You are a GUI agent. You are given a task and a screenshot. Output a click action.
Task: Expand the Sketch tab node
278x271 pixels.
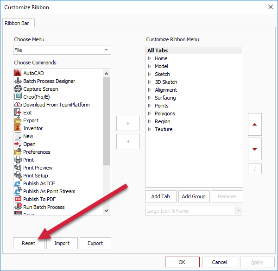tap(150, 74)
